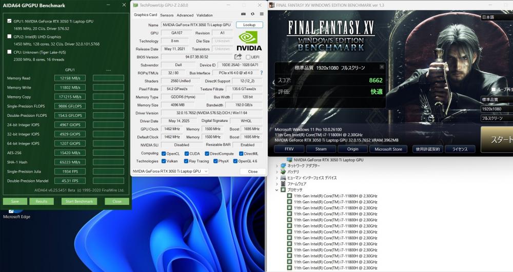
Task: Toggle the PhysX checkbox
Action: point(215,161)
